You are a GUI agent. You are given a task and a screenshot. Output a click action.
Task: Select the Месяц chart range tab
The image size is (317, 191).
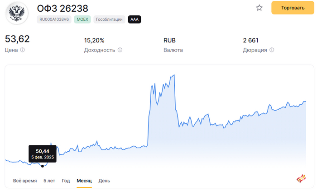[84, 181]
